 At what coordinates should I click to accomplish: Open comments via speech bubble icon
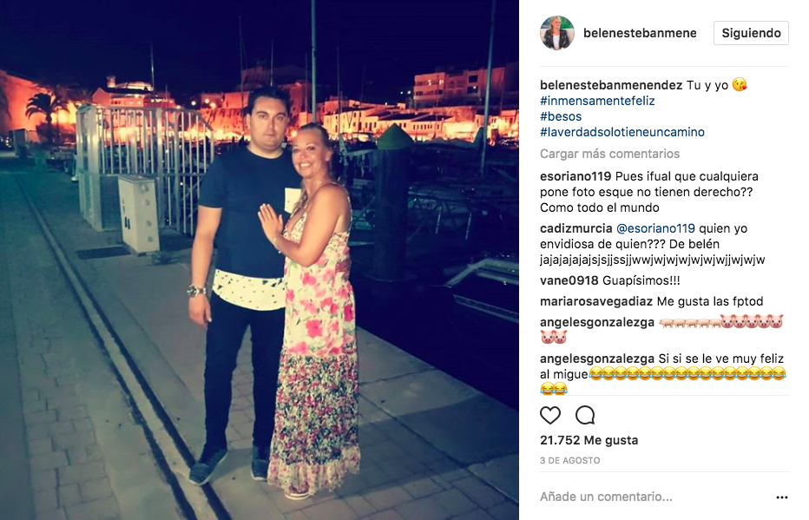click(x=585, y=415)
